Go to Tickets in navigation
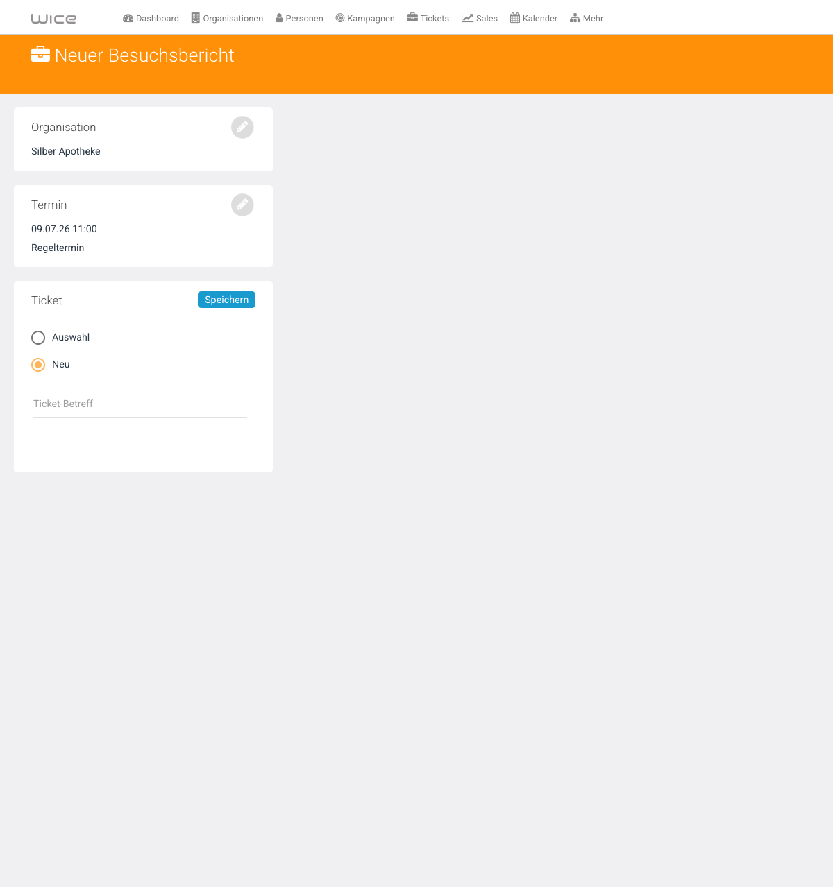Image resolution: width=833 pixels, height=887 pixels. [428, 19]
